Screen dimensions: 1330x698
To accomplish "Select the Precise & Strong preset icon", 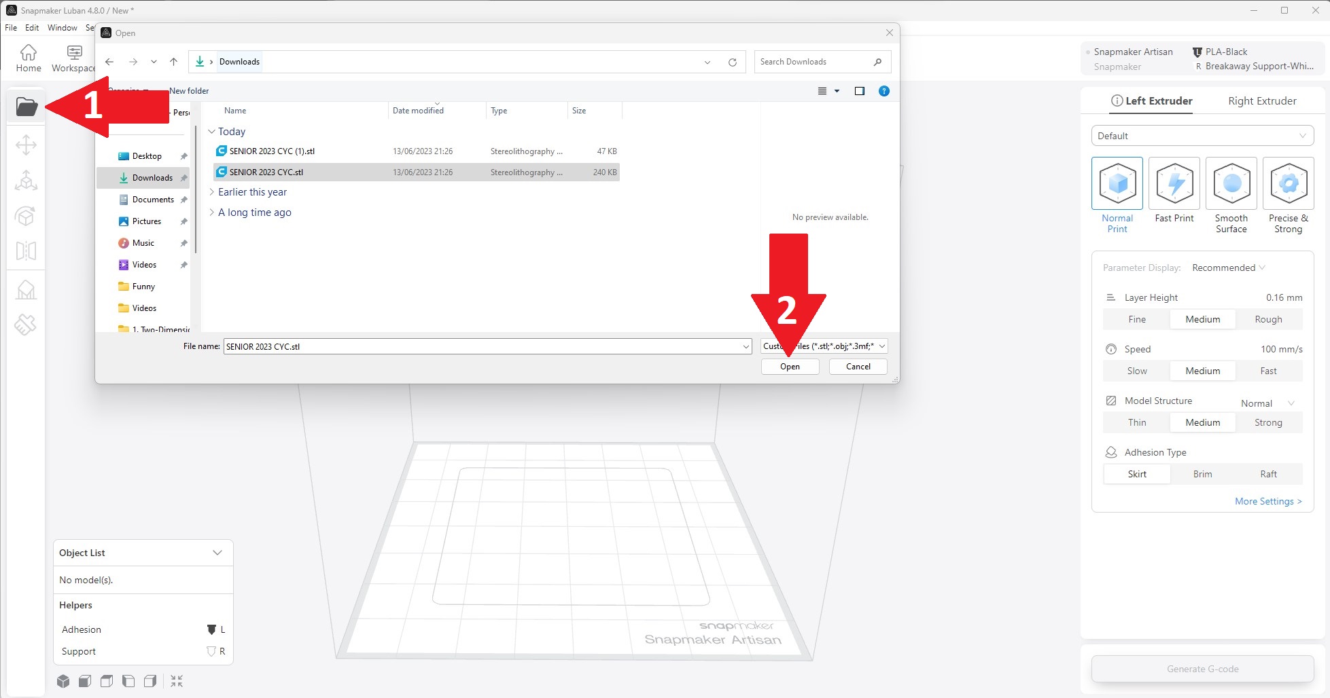I will (1288, 183).
